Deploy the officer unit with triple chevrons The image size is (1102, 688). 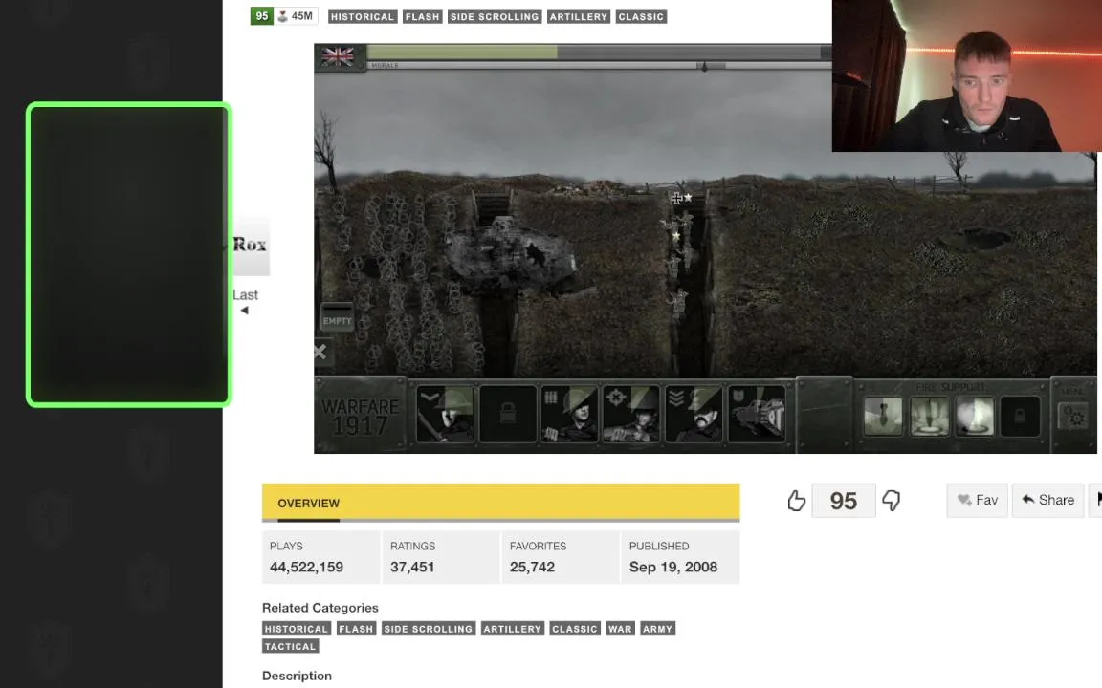tap(694, 414)
